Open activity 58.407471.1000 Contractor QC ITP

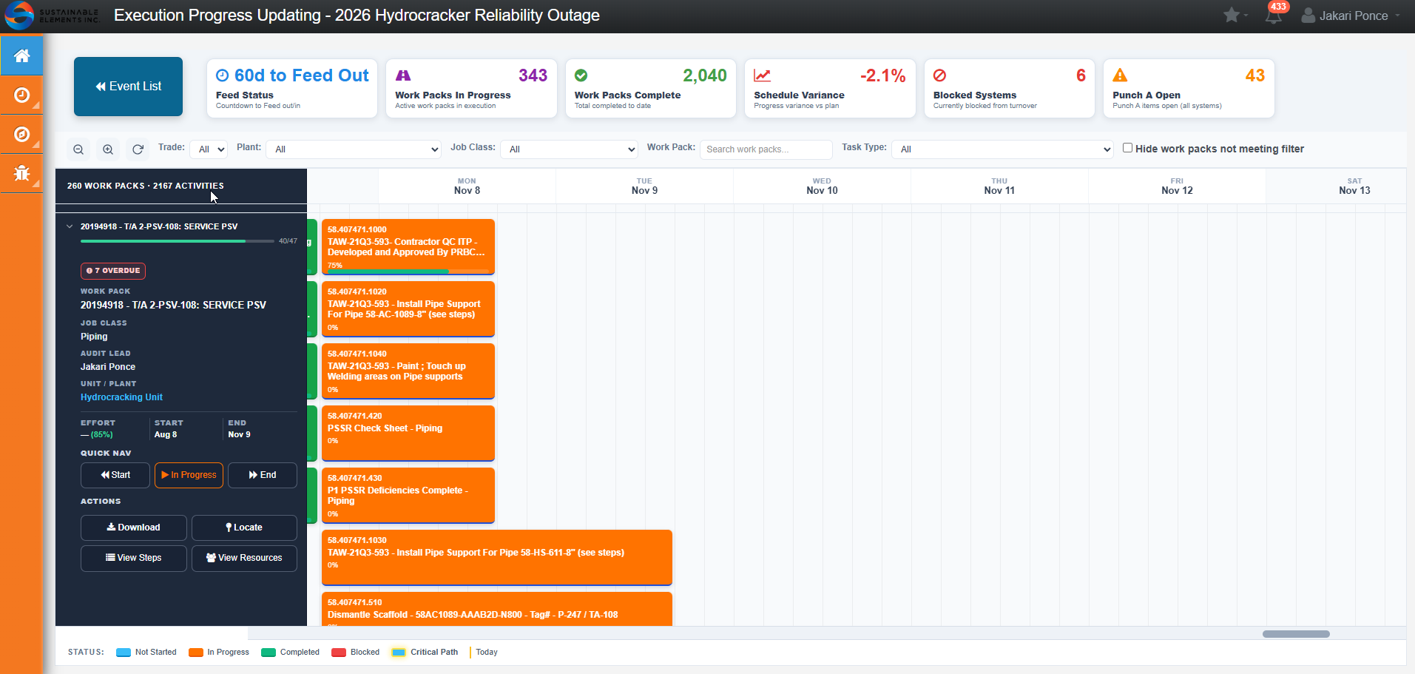[408, 247]
